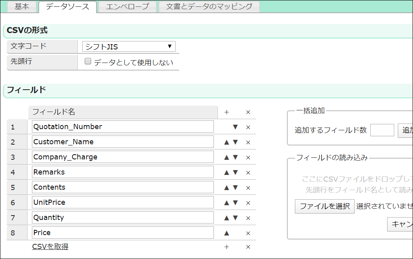The image size is (413, 259).
Task: Click bottom plus icon to add field
Action: click(x=227, y=247)
